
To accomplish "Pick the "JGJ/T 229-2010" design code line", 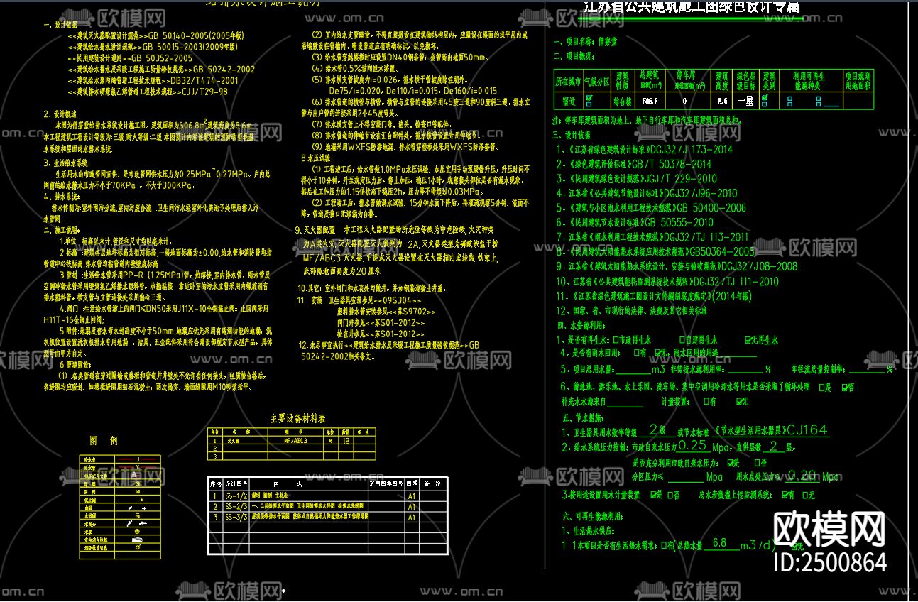I will [636, 179].
